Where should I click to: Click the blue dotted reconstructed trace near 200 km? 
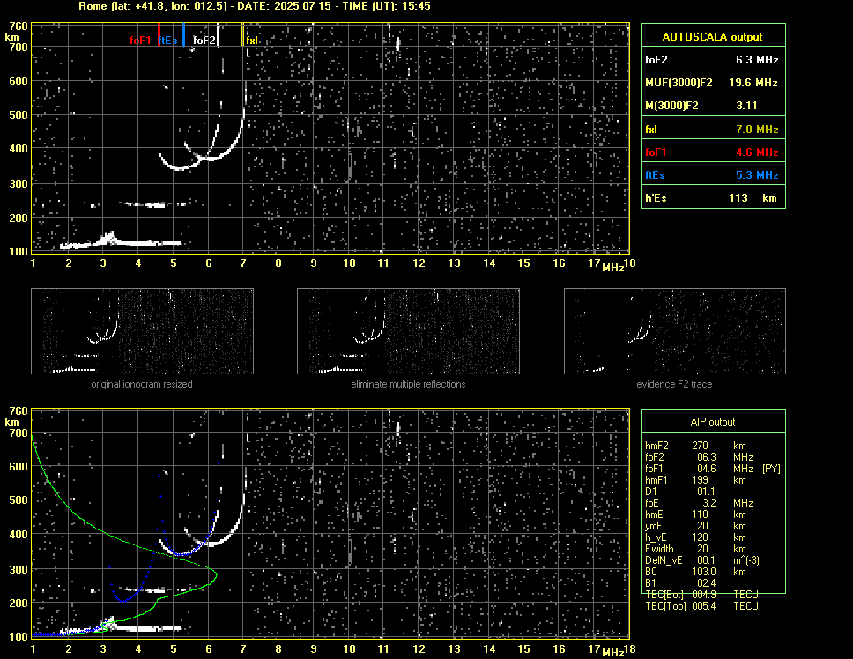pyautogui.click(x=123, y=600)
